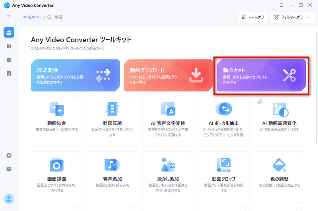Click the 色の調整 title text
This screenshot has height=211, width=318.
coord(279,179)
